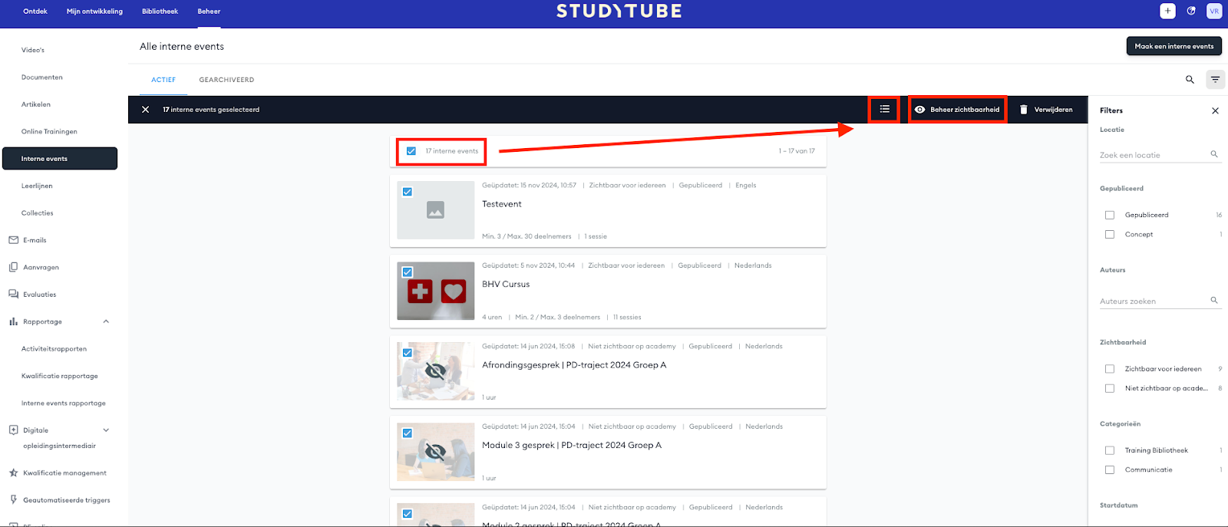
Task: Click the Verwijderen button label
Action: click(x=1053, y=110)
